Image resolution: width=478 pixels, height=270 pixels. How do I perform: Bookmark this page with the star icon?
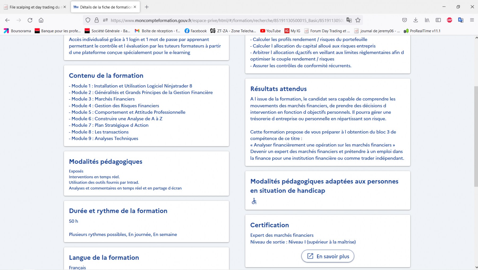[x=358, y=20]
